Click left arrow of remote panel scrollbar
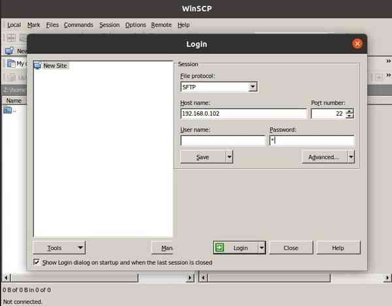Viewport: 392px width, 306px height. (x=203, y=277)
